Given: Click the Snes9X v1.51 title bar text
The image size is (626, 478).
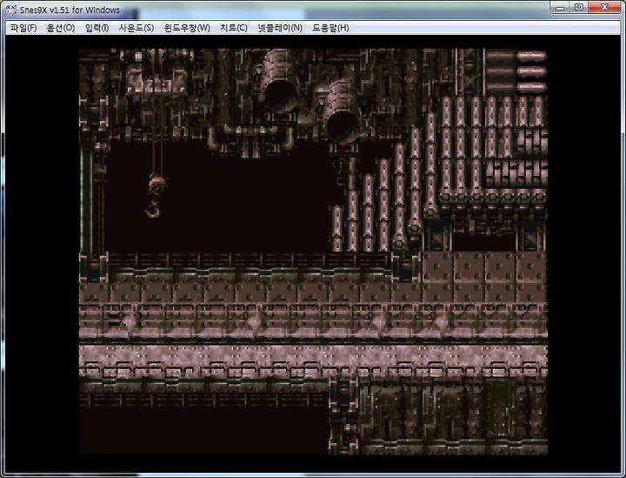Looking at the screenshot, I should click(x=70, y=10).
